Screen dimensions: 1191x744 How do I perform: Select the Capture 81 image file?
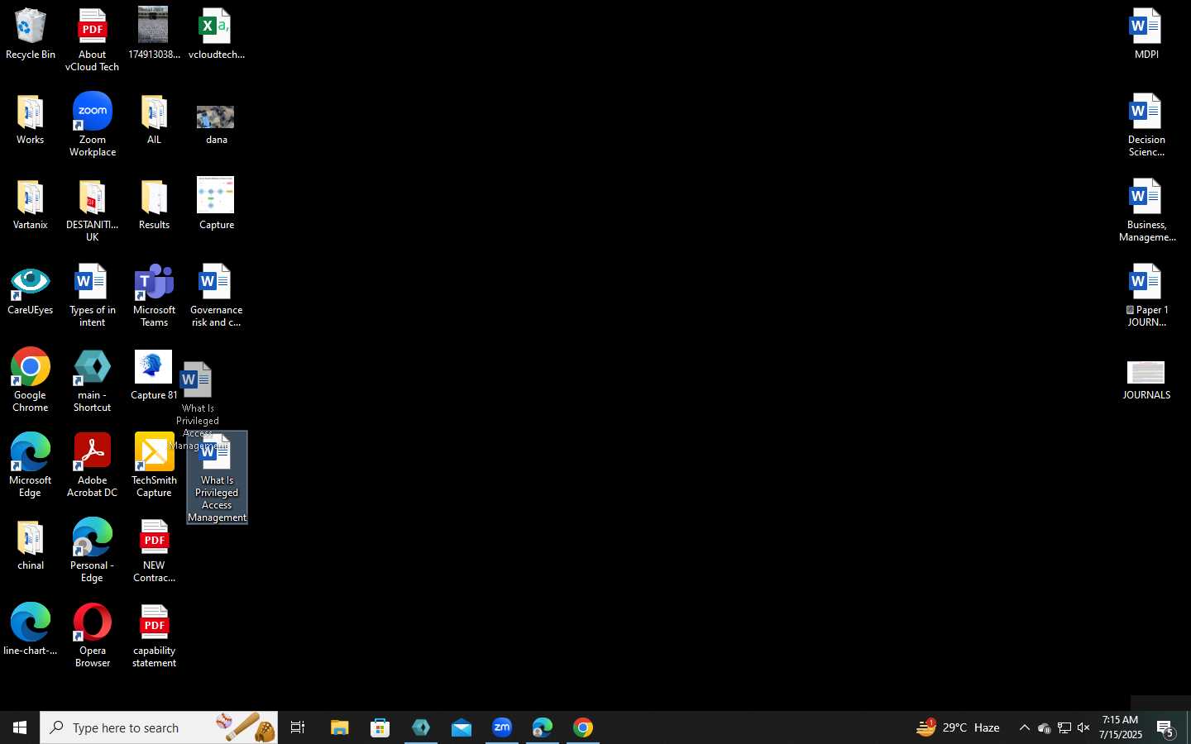[154, 376]
